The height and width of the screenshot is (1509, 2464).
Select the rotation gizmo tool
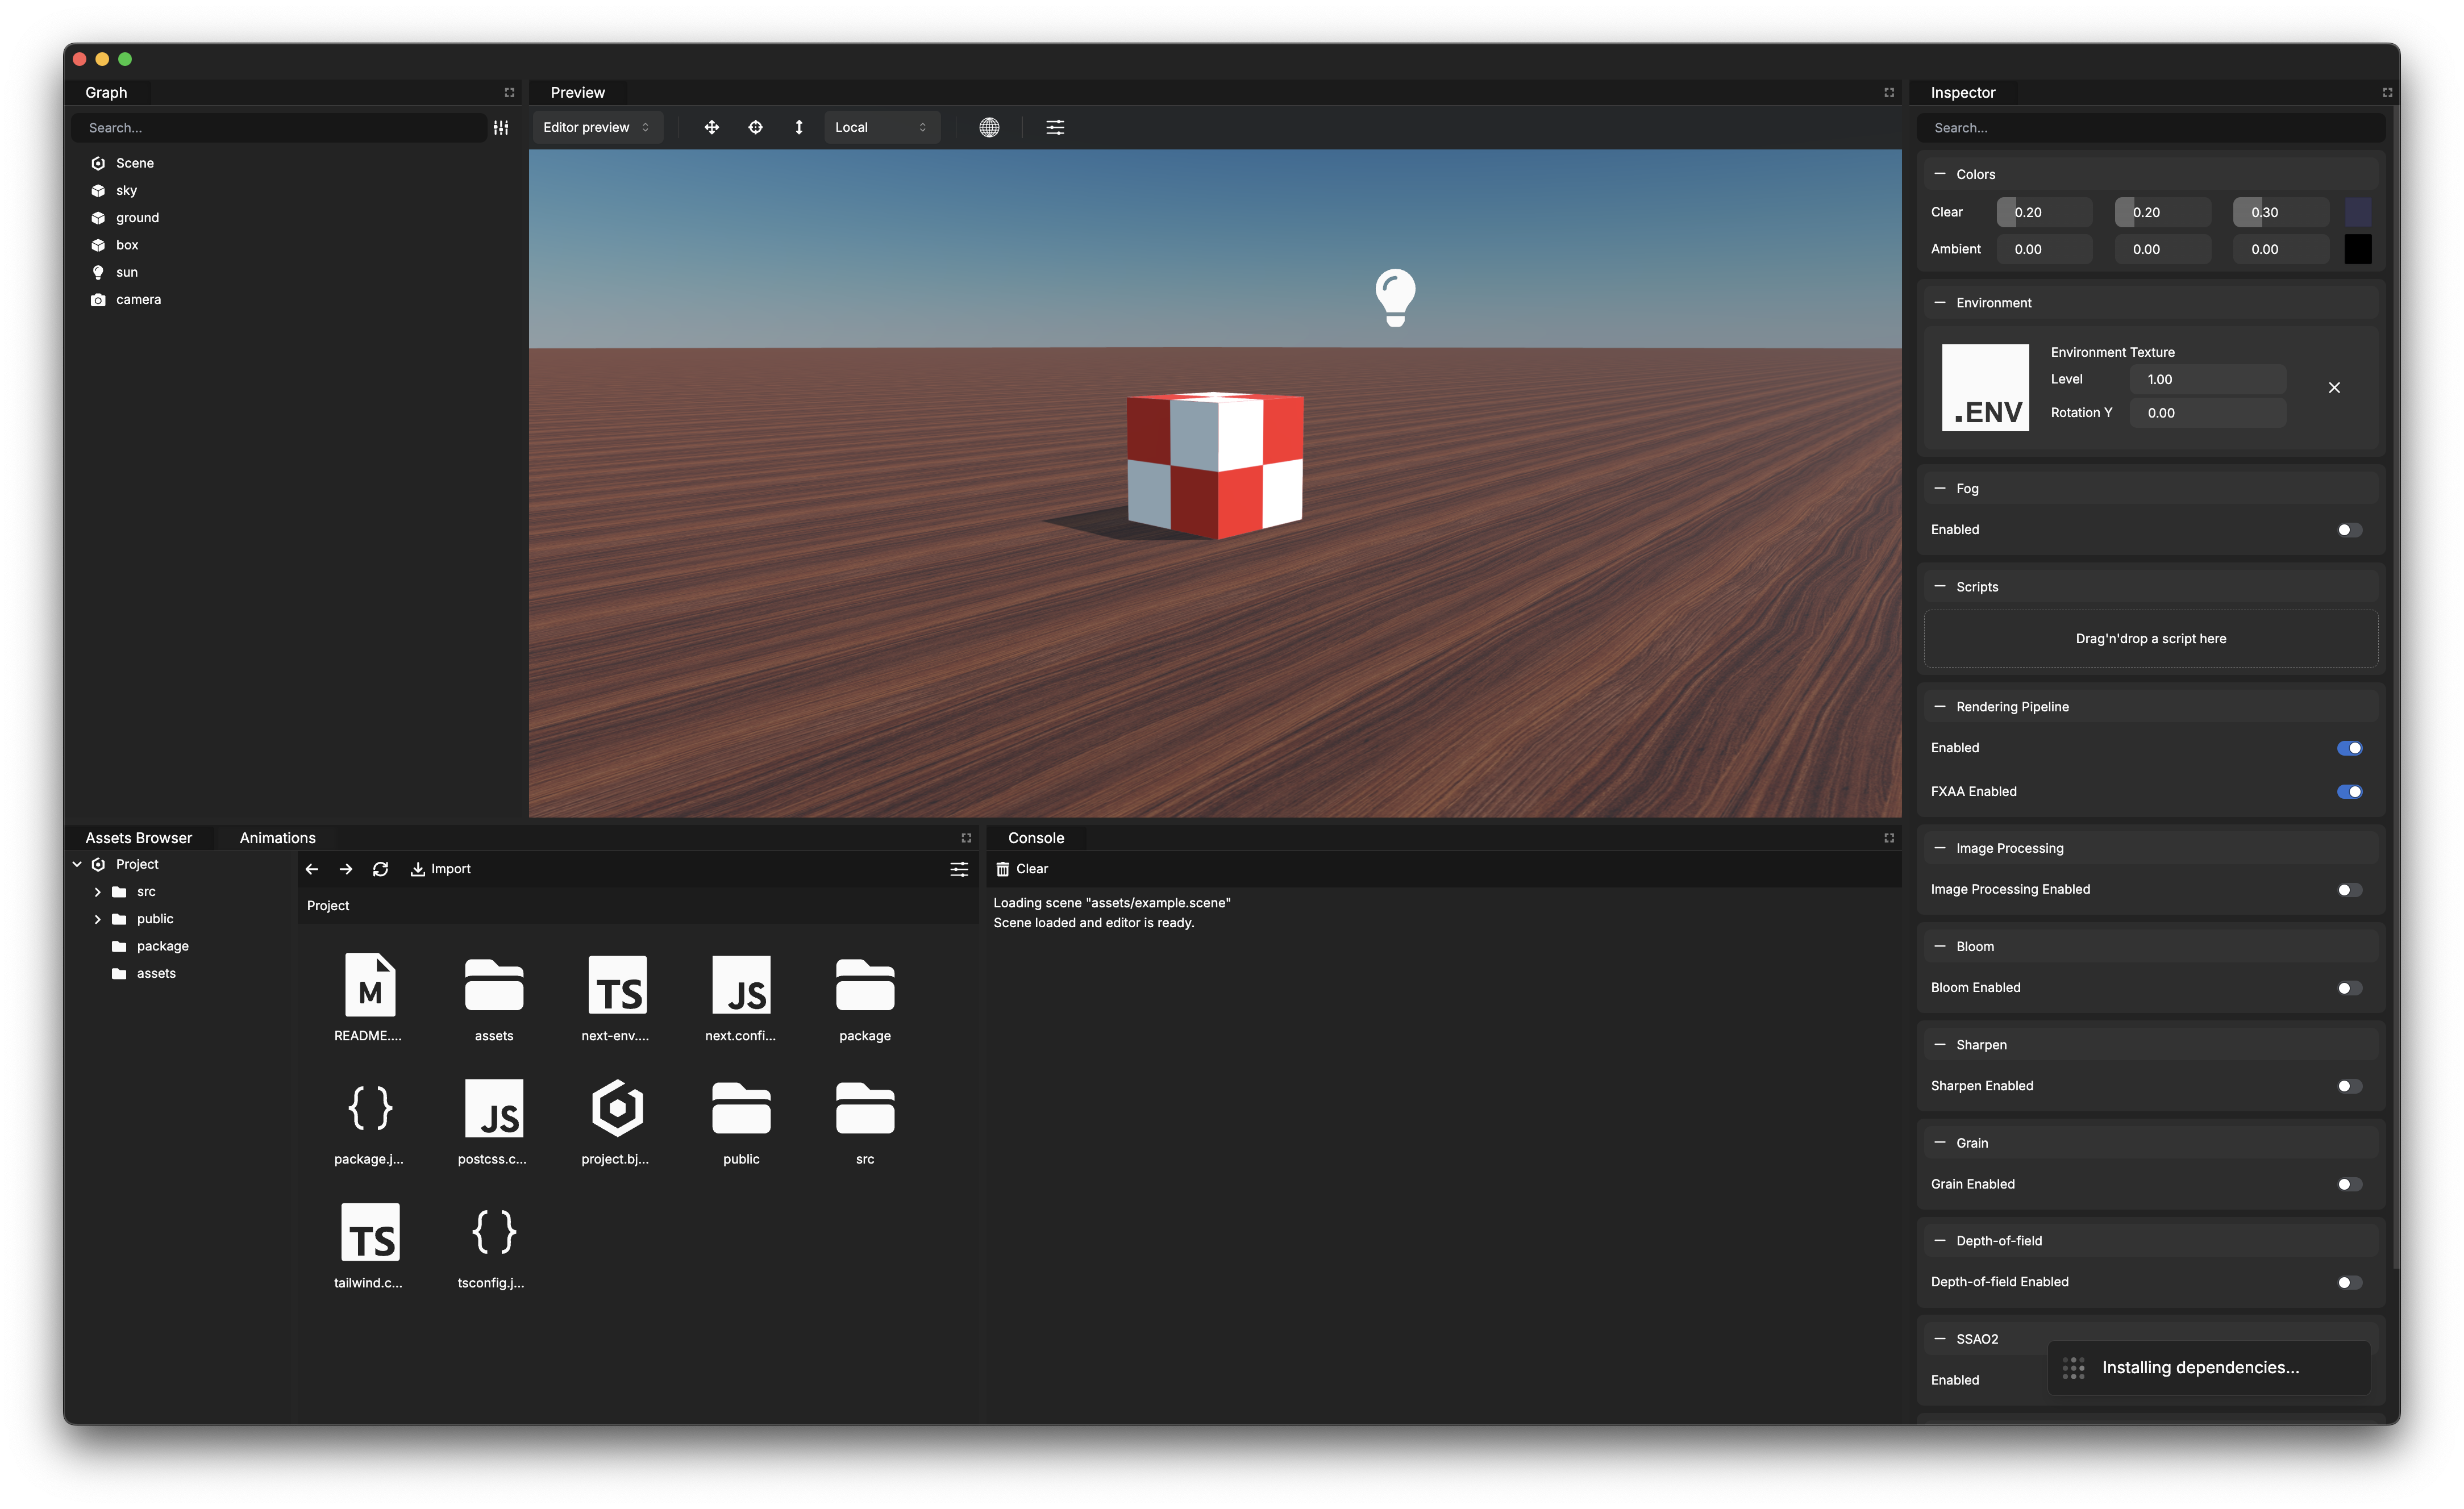coord(755,127)
